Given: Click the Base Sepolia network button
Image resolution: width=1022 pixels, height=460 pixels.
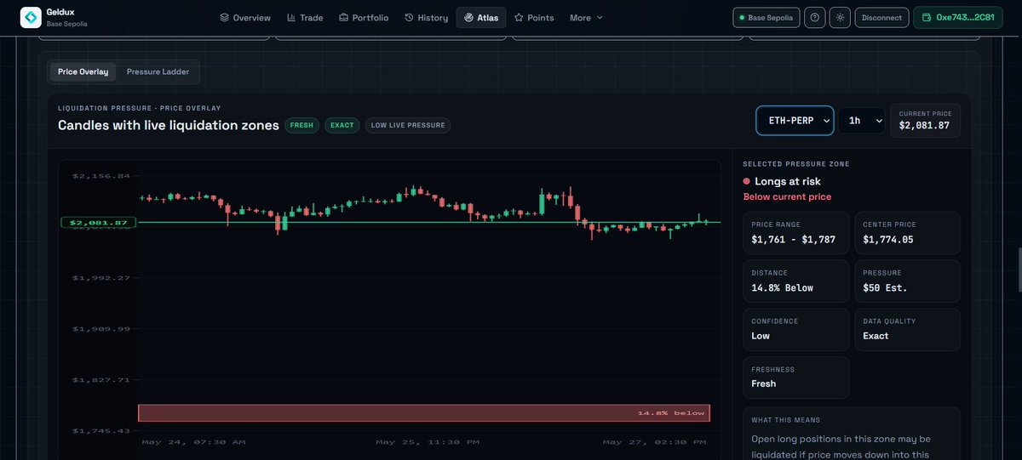Looking at the screenshot, I should tap(766, 17).
